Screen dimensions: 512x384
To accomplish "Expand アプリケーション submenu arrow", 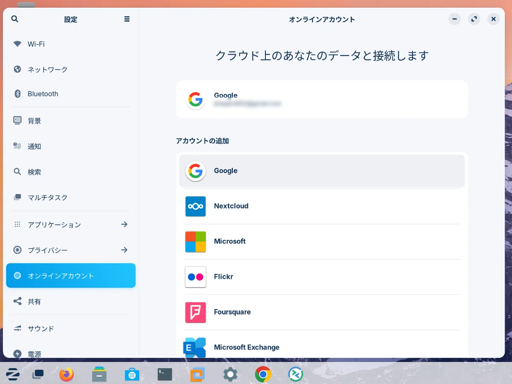I will (x=124, y=224).
